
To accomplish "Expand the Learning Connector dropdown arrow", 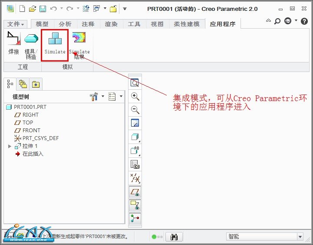I will pos(296,20).
